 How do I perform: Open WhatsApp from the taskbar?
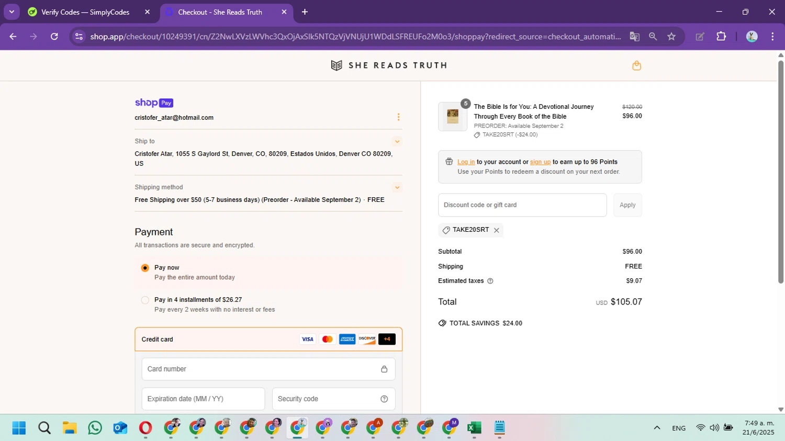point(95,428)
